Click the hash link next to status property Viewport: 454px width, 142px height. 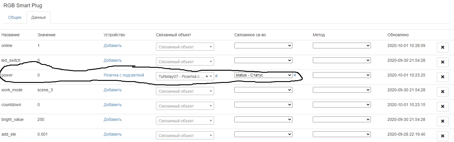coord(295,75)
